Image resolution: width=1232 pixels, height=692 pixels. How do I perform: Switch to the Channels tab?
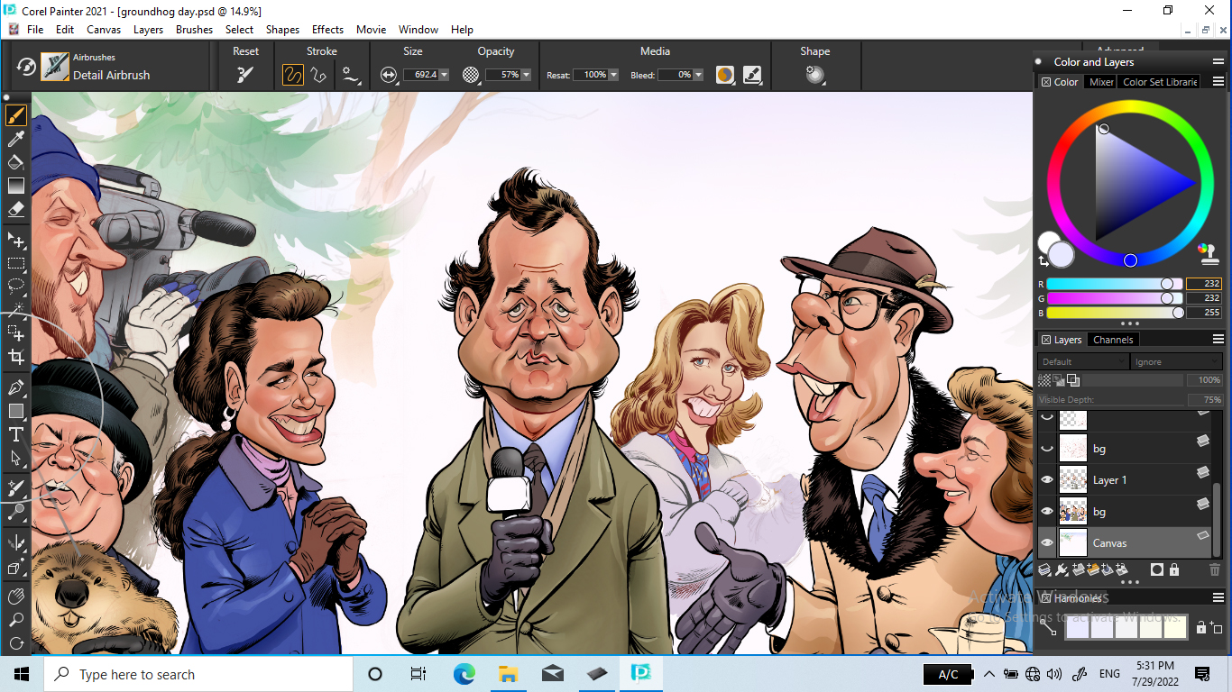[x=1113, y=340]
